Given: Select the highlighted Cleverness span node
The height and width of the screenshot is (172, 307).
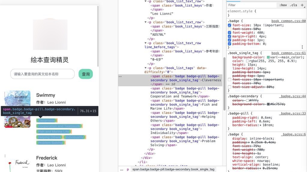Looking at the screenshot, I should click(170, 80).
